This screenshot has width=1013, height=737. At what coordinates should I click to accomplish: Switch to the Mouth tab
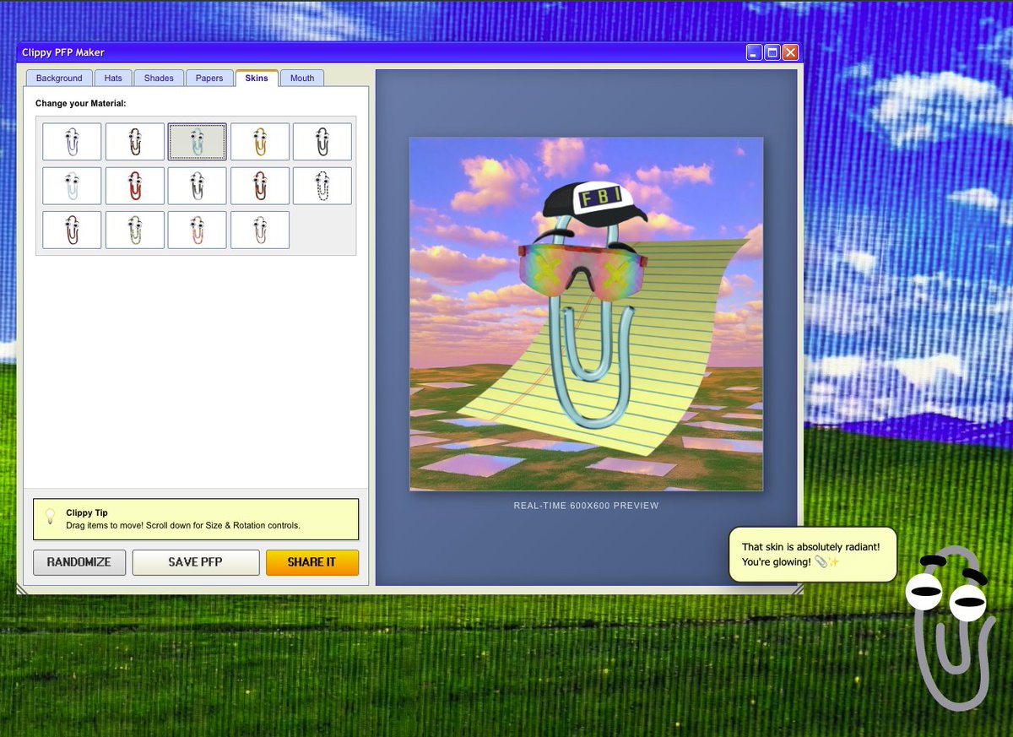(302, 79)
